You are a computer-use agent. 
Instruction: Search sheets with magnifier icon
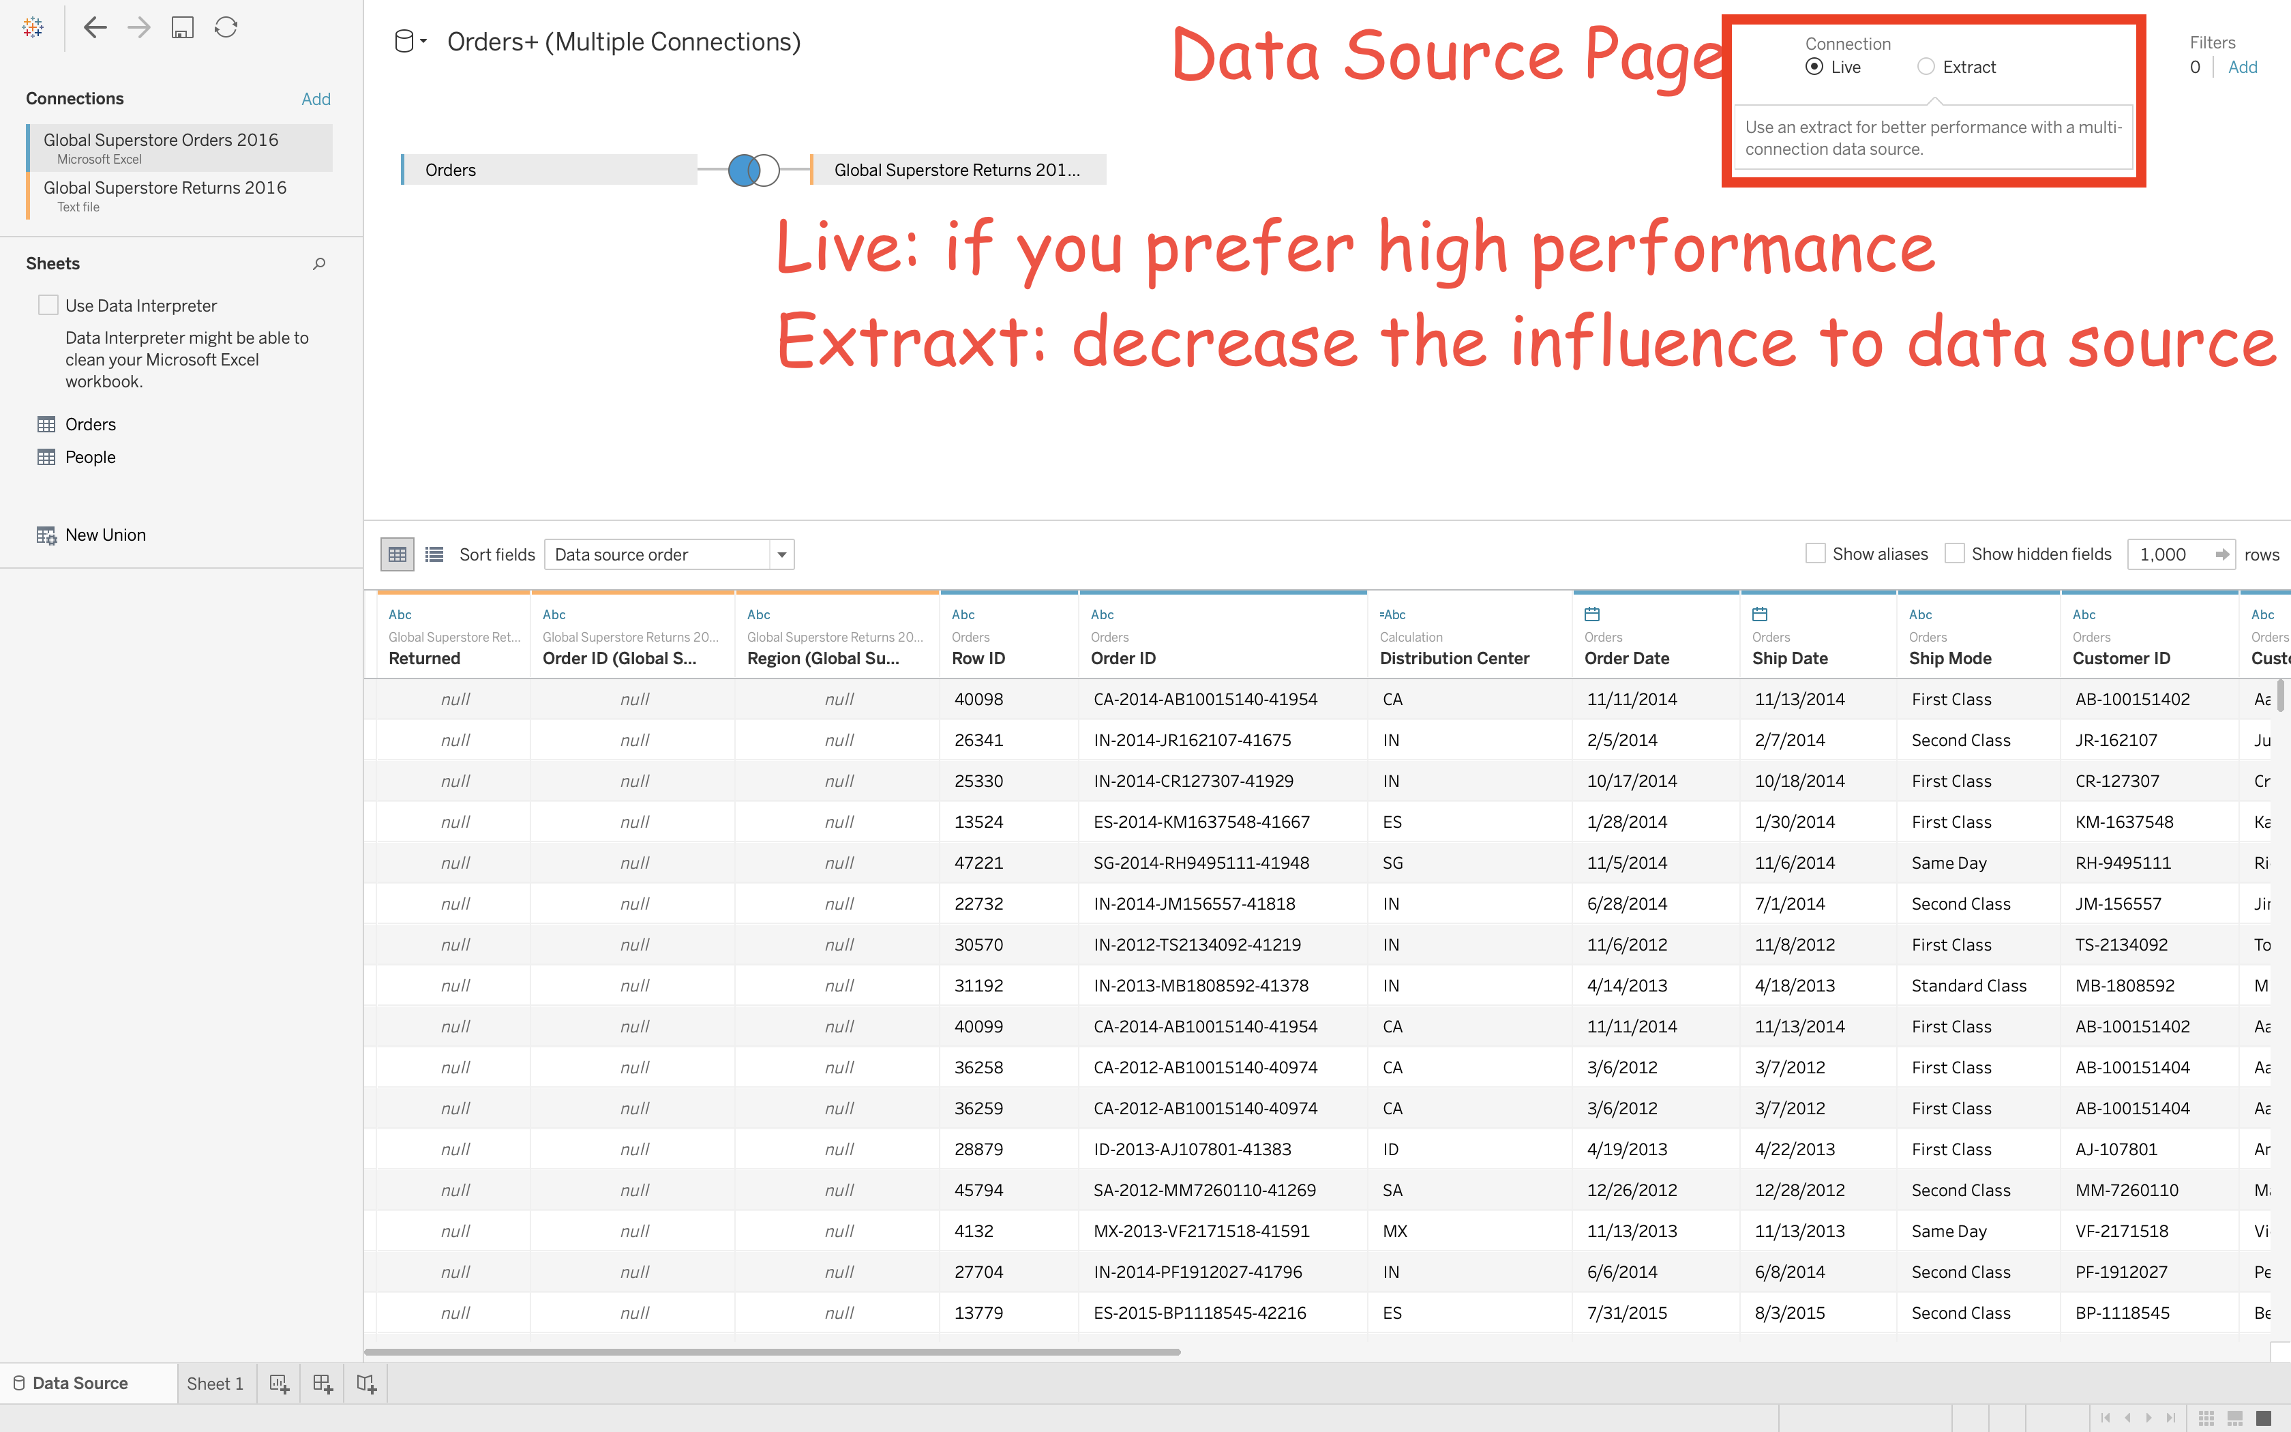(x=319, y=263)
